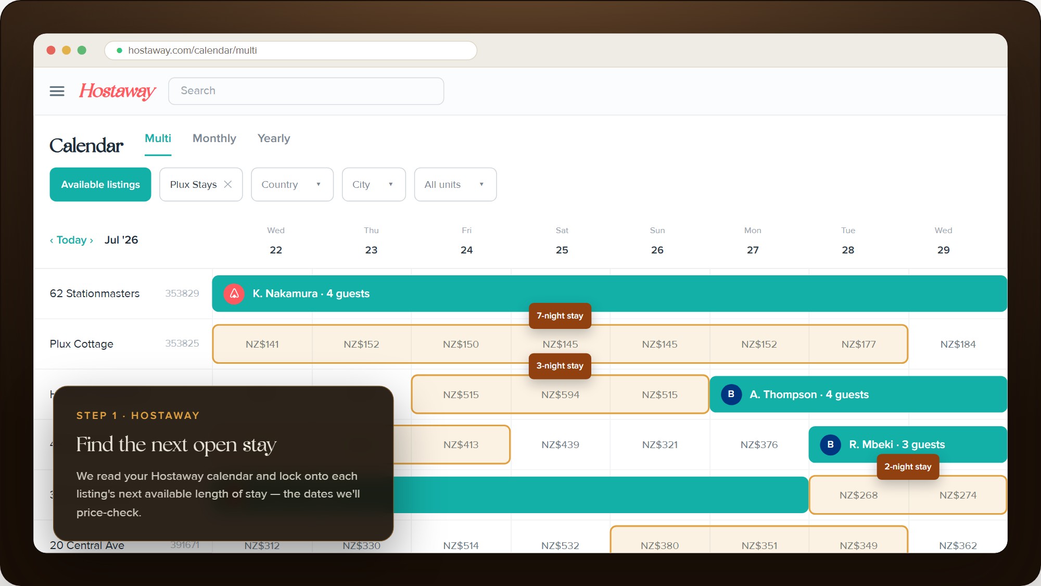Viewport: 1041px width, 586px height.
Task: Select Sun 26 column header
Action: pos(657,241)
